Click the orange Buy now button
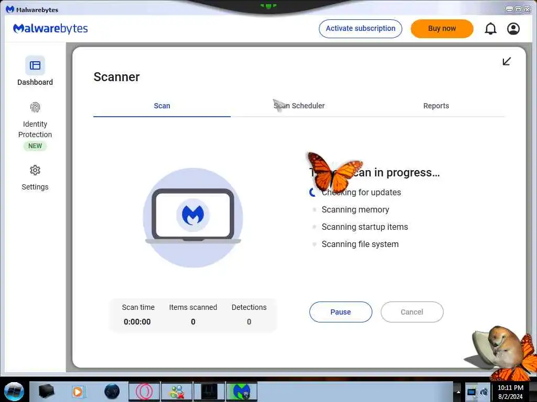This screenshot has width=537, height=402. point(442,28)
